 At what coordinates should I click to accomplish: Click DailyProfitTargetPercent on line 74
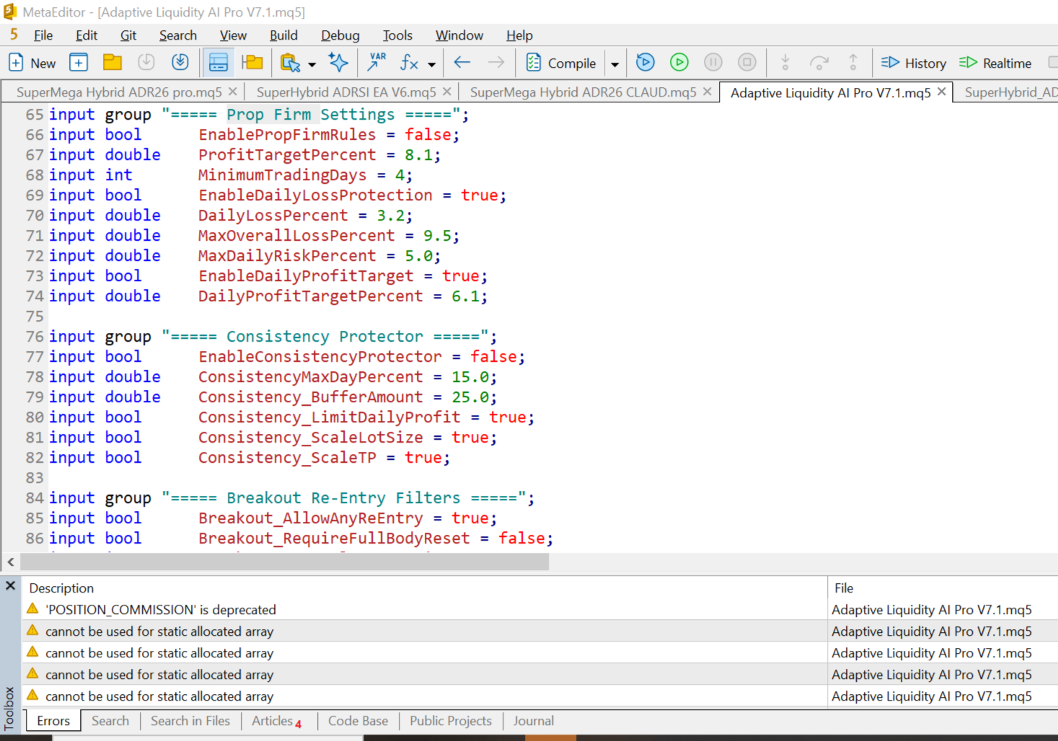[311, 296]
